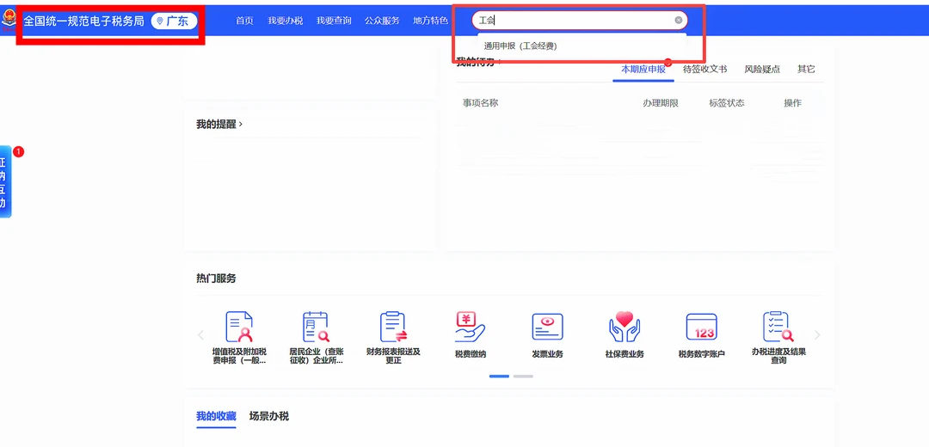Click the red notification badge on 征纳互动
Viewport: 929px width, 447px height.
18,152
